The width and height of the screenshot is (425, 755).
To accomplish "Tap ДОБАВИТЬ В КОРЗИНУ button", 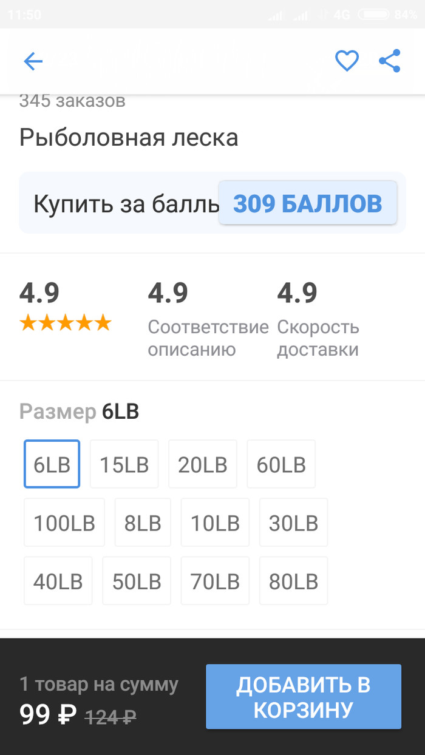I will [303, 697].
